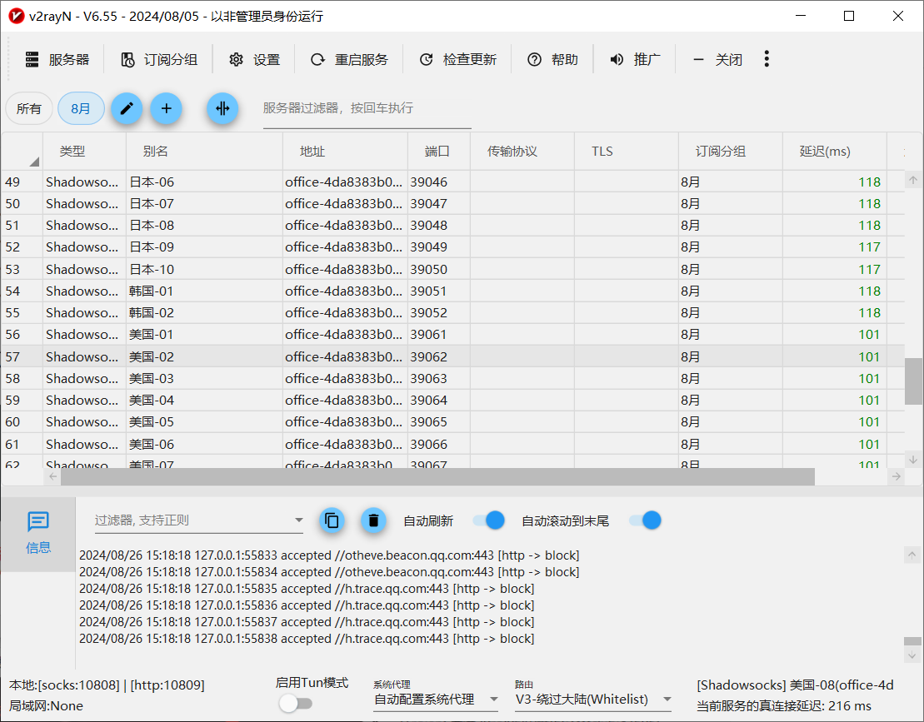This screenshot has height=722, width=924.
Task: Select server row 美国-01
Action: (x=452, y=335)
